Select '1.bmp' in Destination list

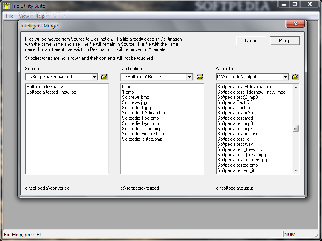tap(128, 92)
